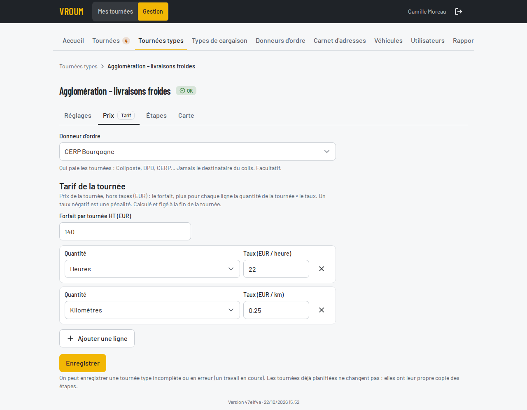Go to the Accueil tab
527x410 pixels.
click(x=73, y=41)
